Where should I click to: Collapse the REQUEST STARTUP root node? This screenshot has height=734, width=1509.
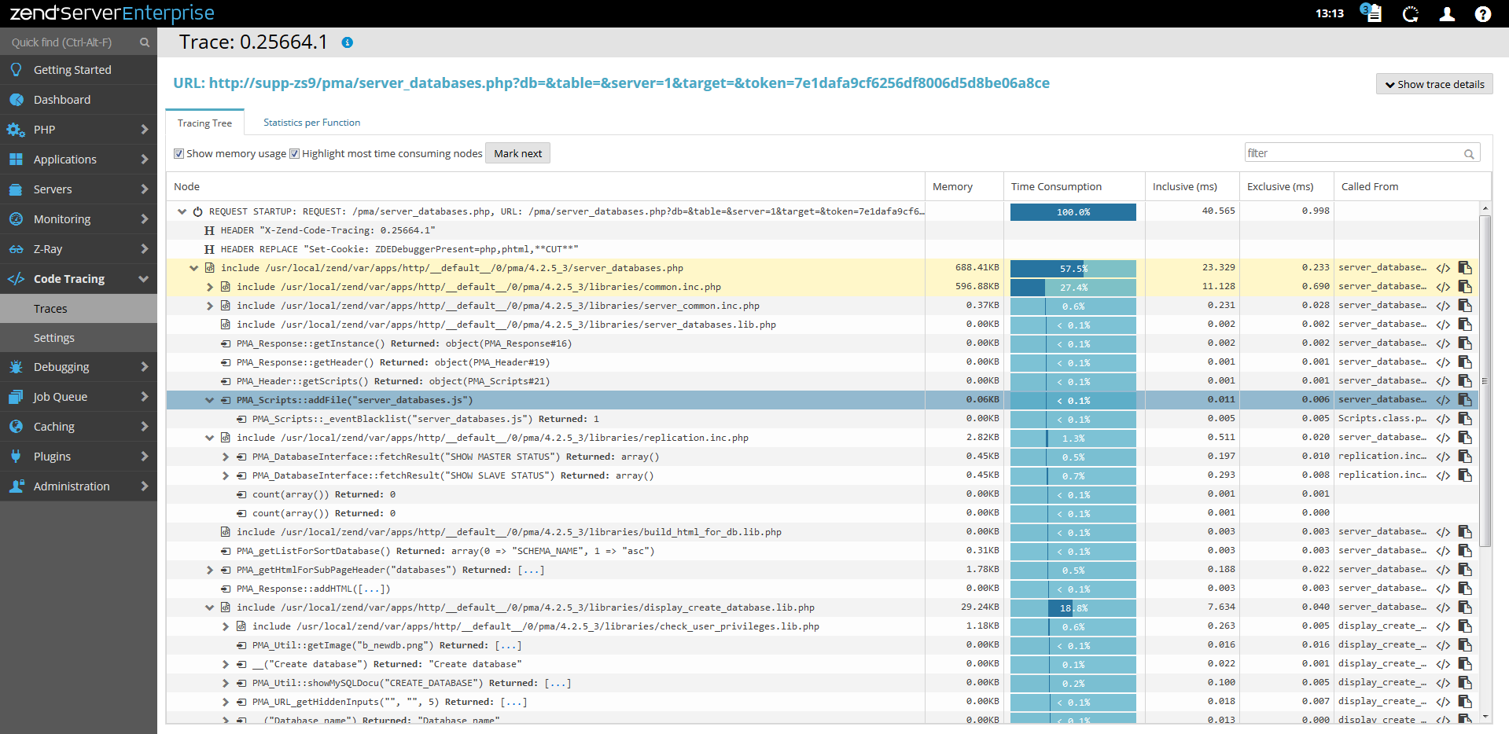click(x=182, y=211)
